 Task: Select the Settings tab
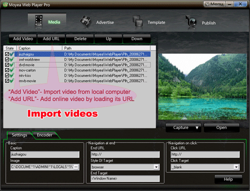coord(19,135)
